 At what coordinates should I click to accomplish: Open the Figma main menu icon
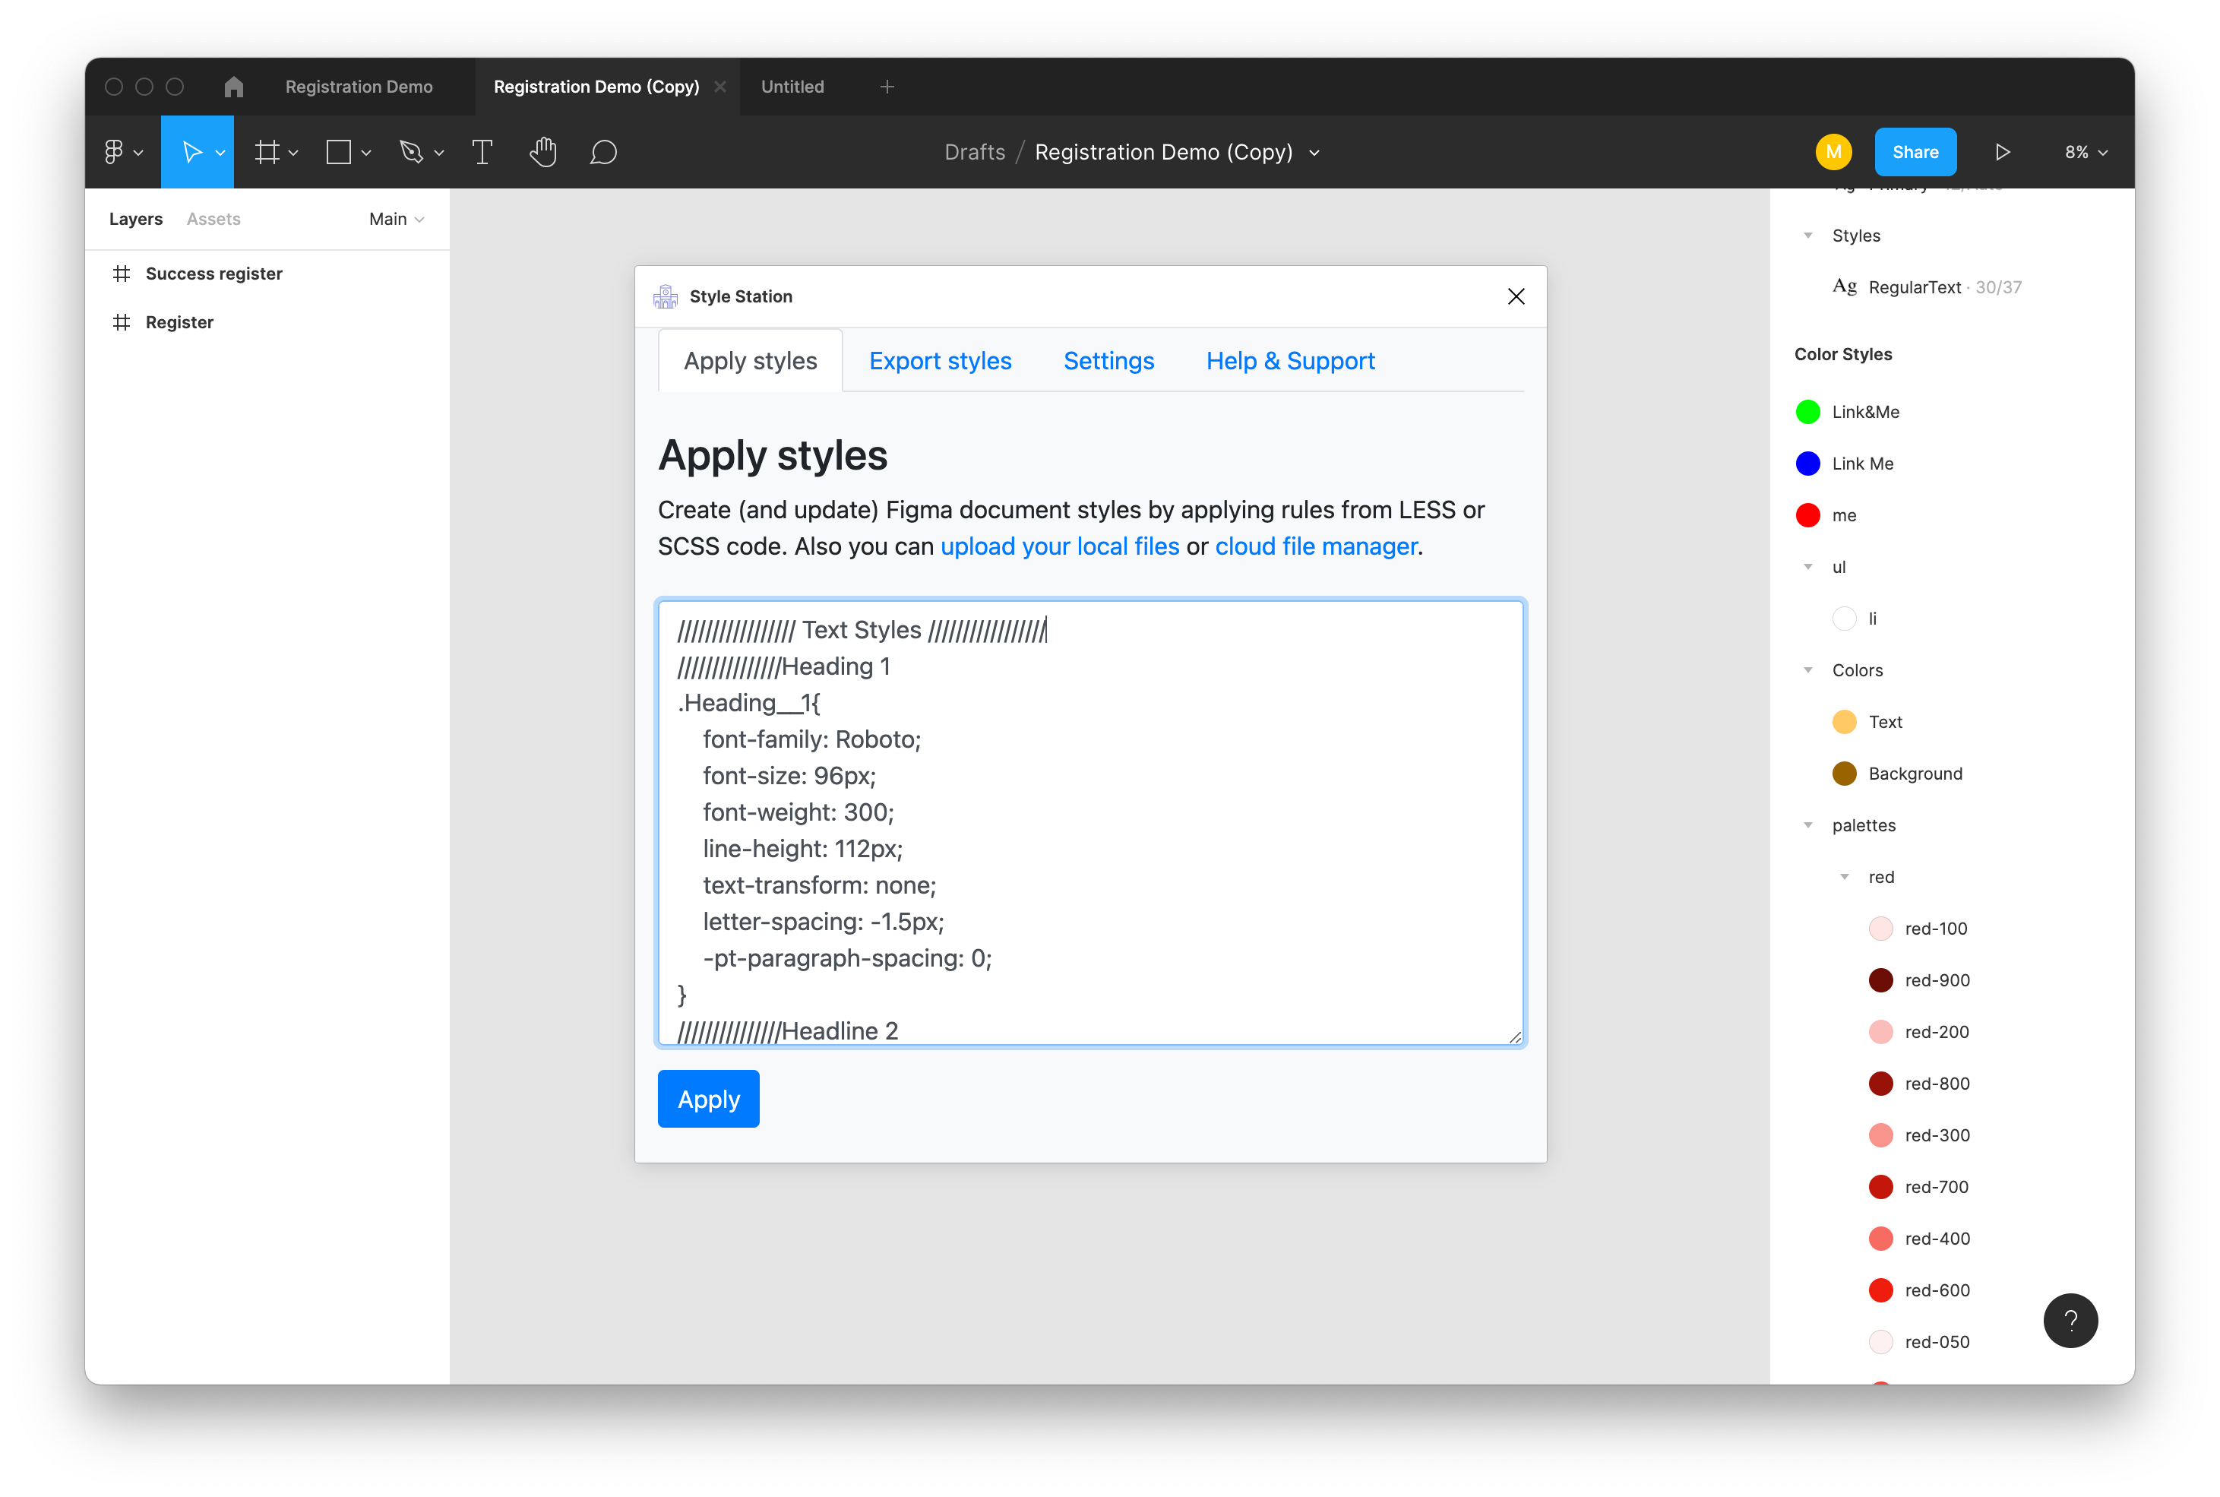pyautogui.click(x=113, y=152)
